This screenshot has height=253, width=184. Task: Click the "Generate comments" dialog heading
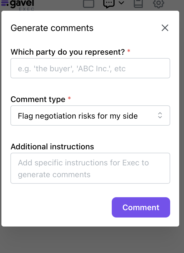52,28
